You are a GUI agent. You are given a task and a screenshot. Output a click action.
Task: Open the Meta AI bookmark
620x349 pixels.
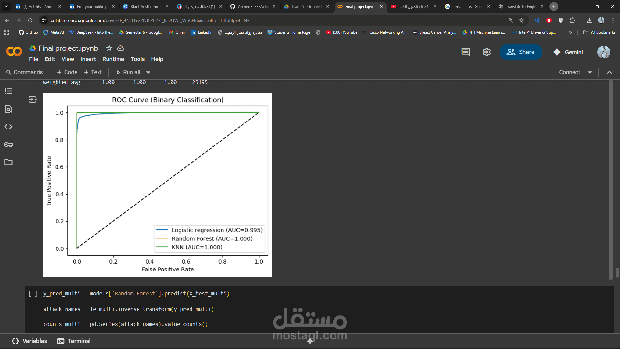click(x=54, y=32)
